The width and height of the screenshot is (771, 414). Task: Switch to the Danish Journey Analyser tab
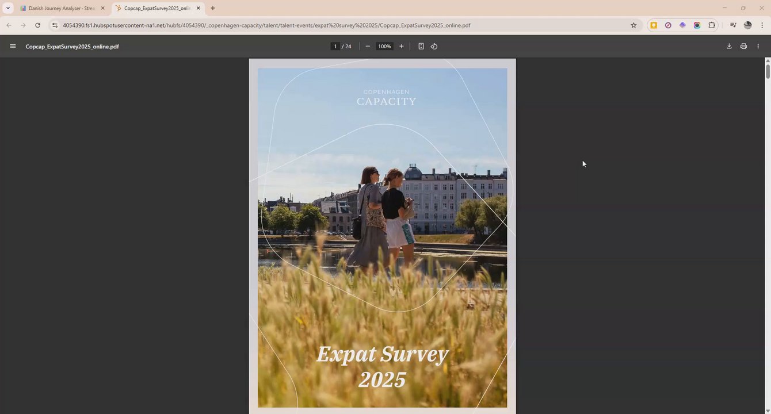click(x=62, y=8)
